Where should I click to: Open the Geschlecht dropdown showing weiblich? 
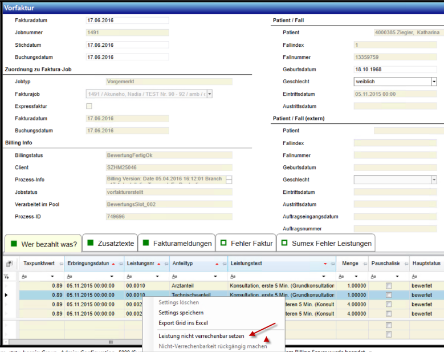coord(434,82)
